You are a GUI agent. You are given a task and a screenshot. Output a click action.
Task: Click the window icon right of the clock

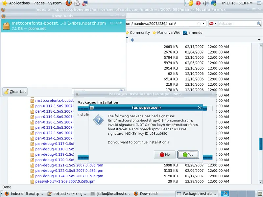(259, 3)
